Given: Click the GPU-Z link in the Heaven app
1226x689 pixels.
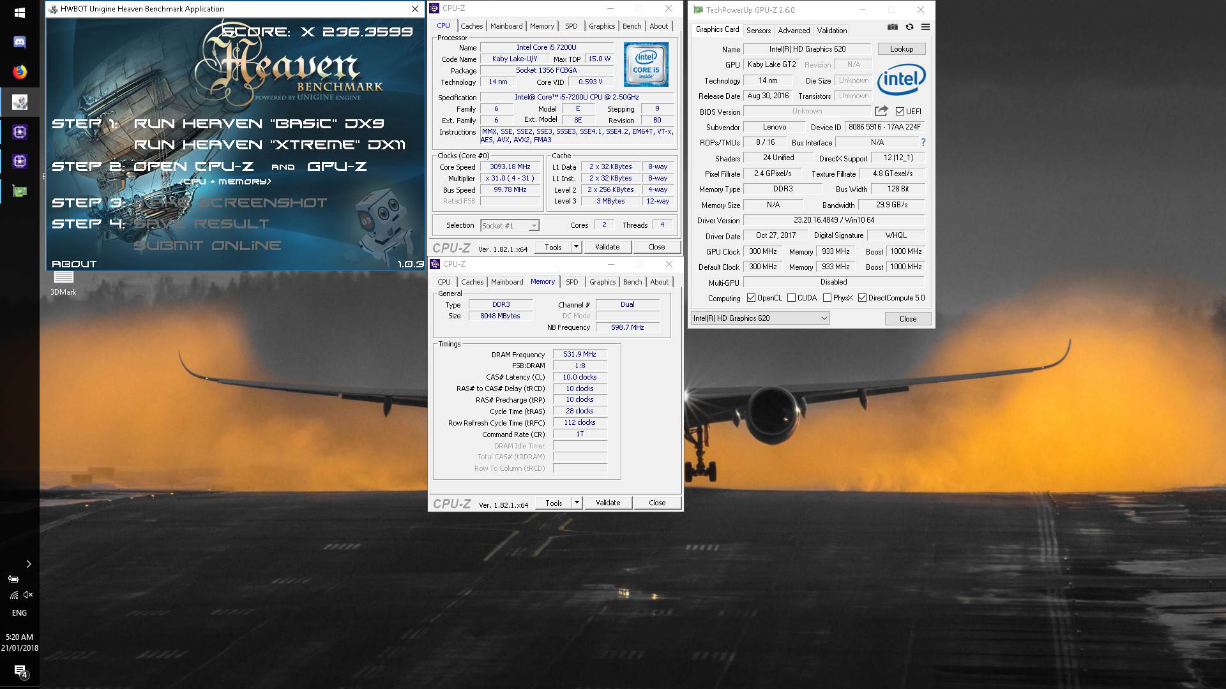Looking at the screenshot, I should [x=337, y=167].
